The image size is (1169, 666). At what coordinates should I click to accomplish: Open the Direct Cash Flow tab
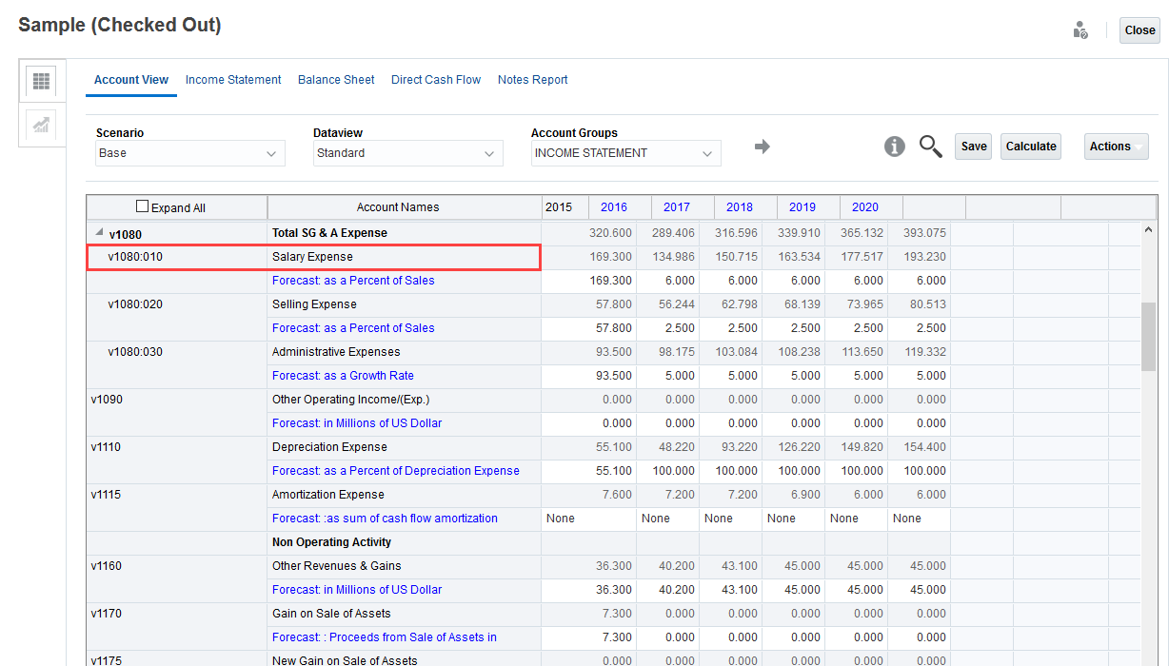pyautogui.click(x=436, y=80)
